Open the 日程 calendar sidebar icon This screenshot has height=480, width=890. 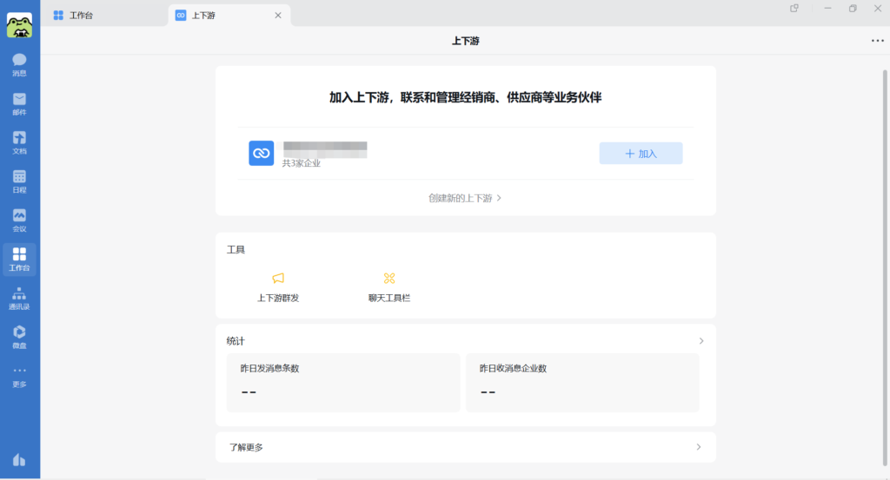[19, 181]
